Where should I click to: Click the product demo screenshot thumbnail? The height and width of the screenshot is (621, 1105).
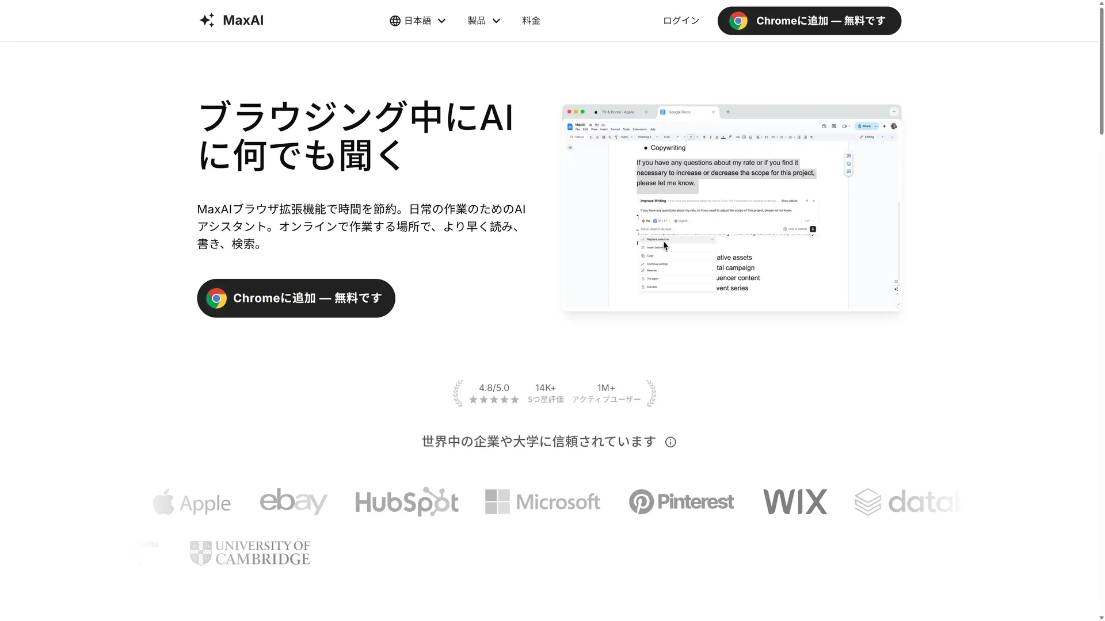pyautogui.click(x=731, y=208)
